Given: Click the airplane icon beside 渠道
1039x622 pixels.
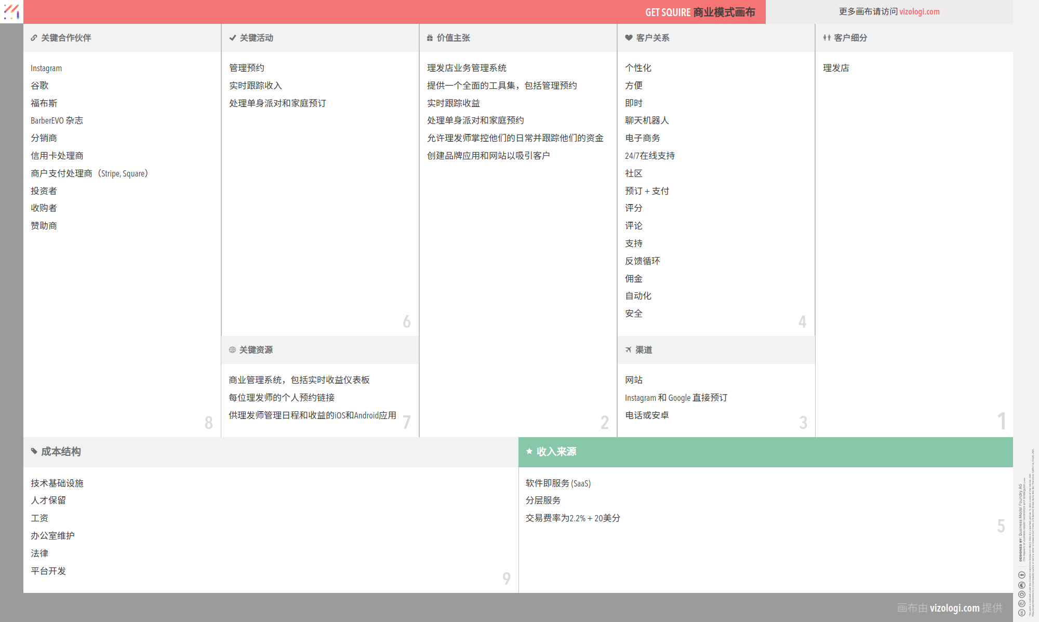Looking at the screenshot, I should pyautogui.click(x=628, y=350).
